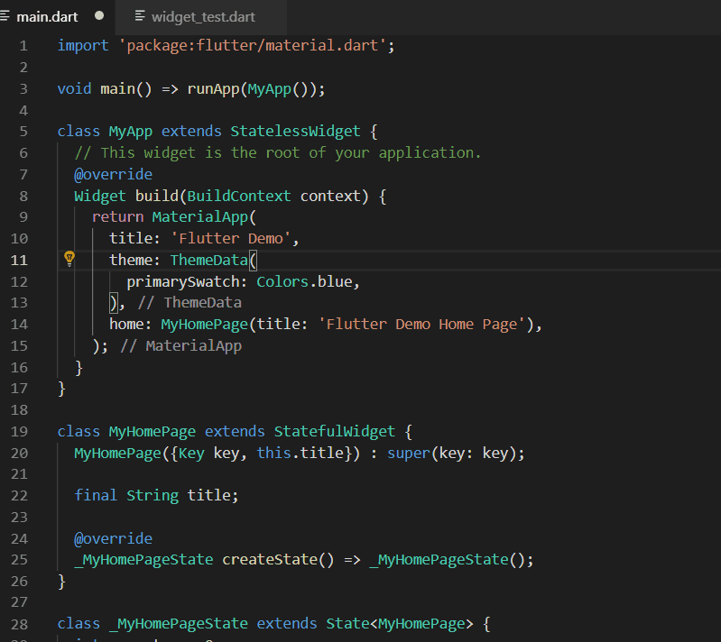
Task: Click StatelessWidget on line 5
Action: click(295, 132)
